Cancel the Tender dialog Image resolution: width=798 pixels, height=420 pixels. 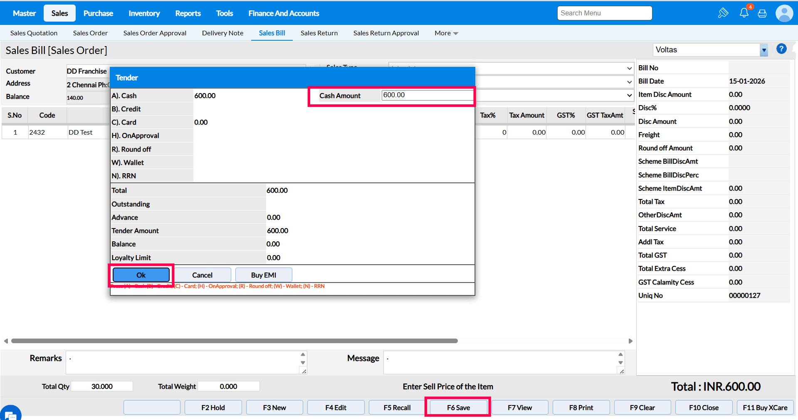tap(202, 275)
